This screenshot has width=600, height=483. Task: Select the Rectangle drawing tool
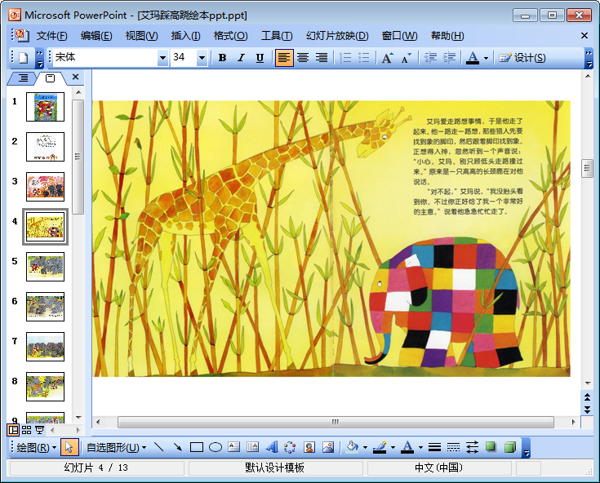coord(197,447)
